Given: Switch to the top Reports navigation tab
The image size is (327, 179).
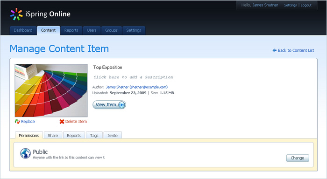Looking at the screenshot, I should 71,30.
